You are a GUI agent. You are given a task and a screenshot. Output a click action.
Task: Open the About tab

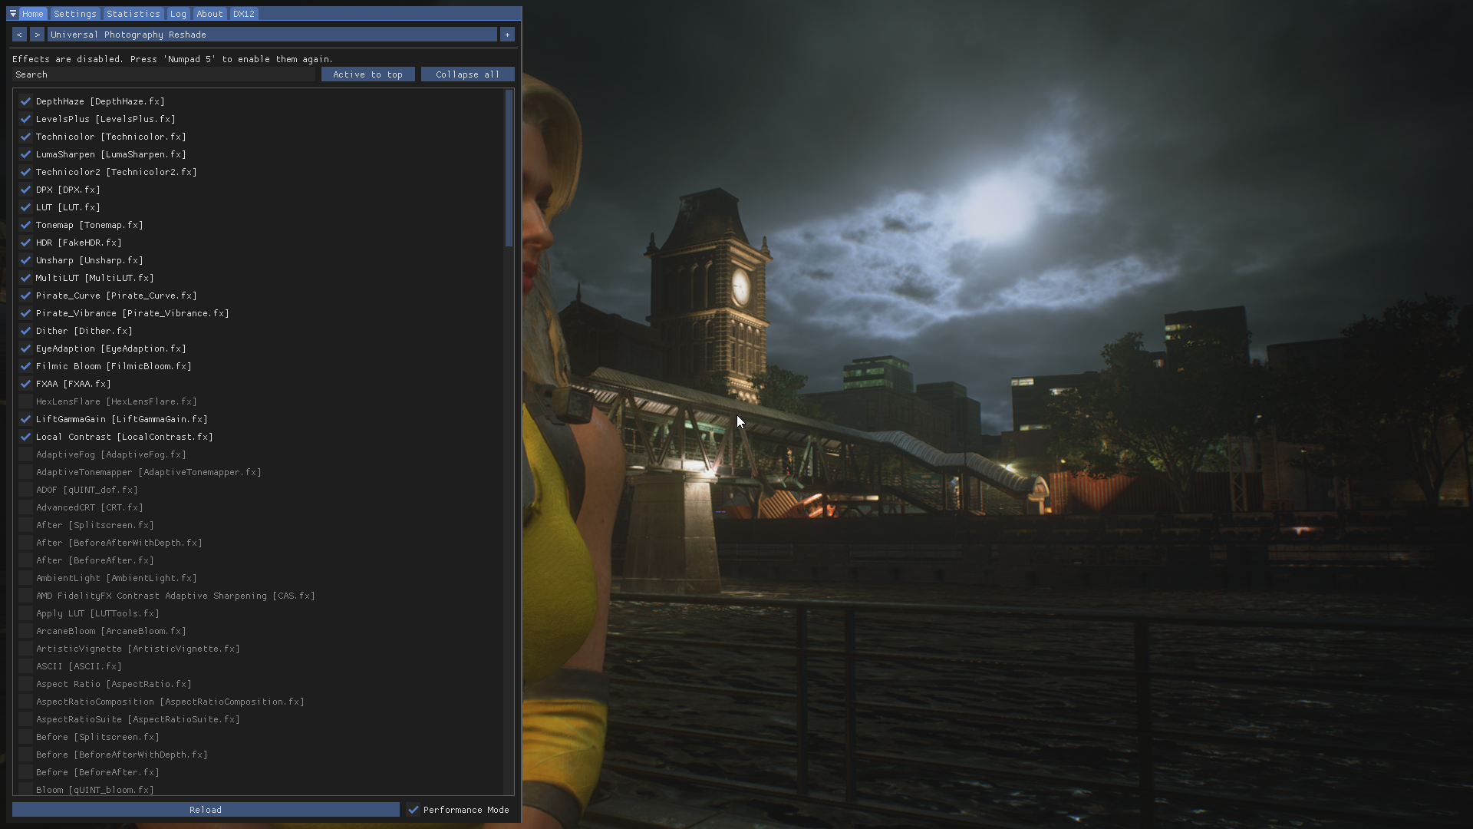(209, 14)
